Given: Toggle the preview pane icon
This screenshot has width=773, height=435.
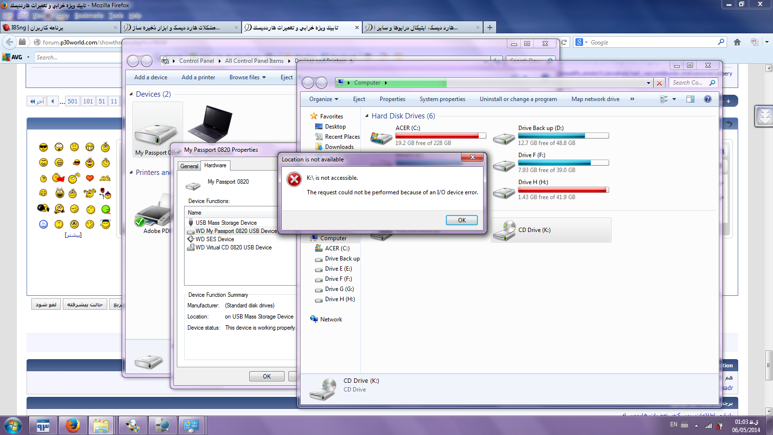Looking at the screenshot, I should point(690,99).
